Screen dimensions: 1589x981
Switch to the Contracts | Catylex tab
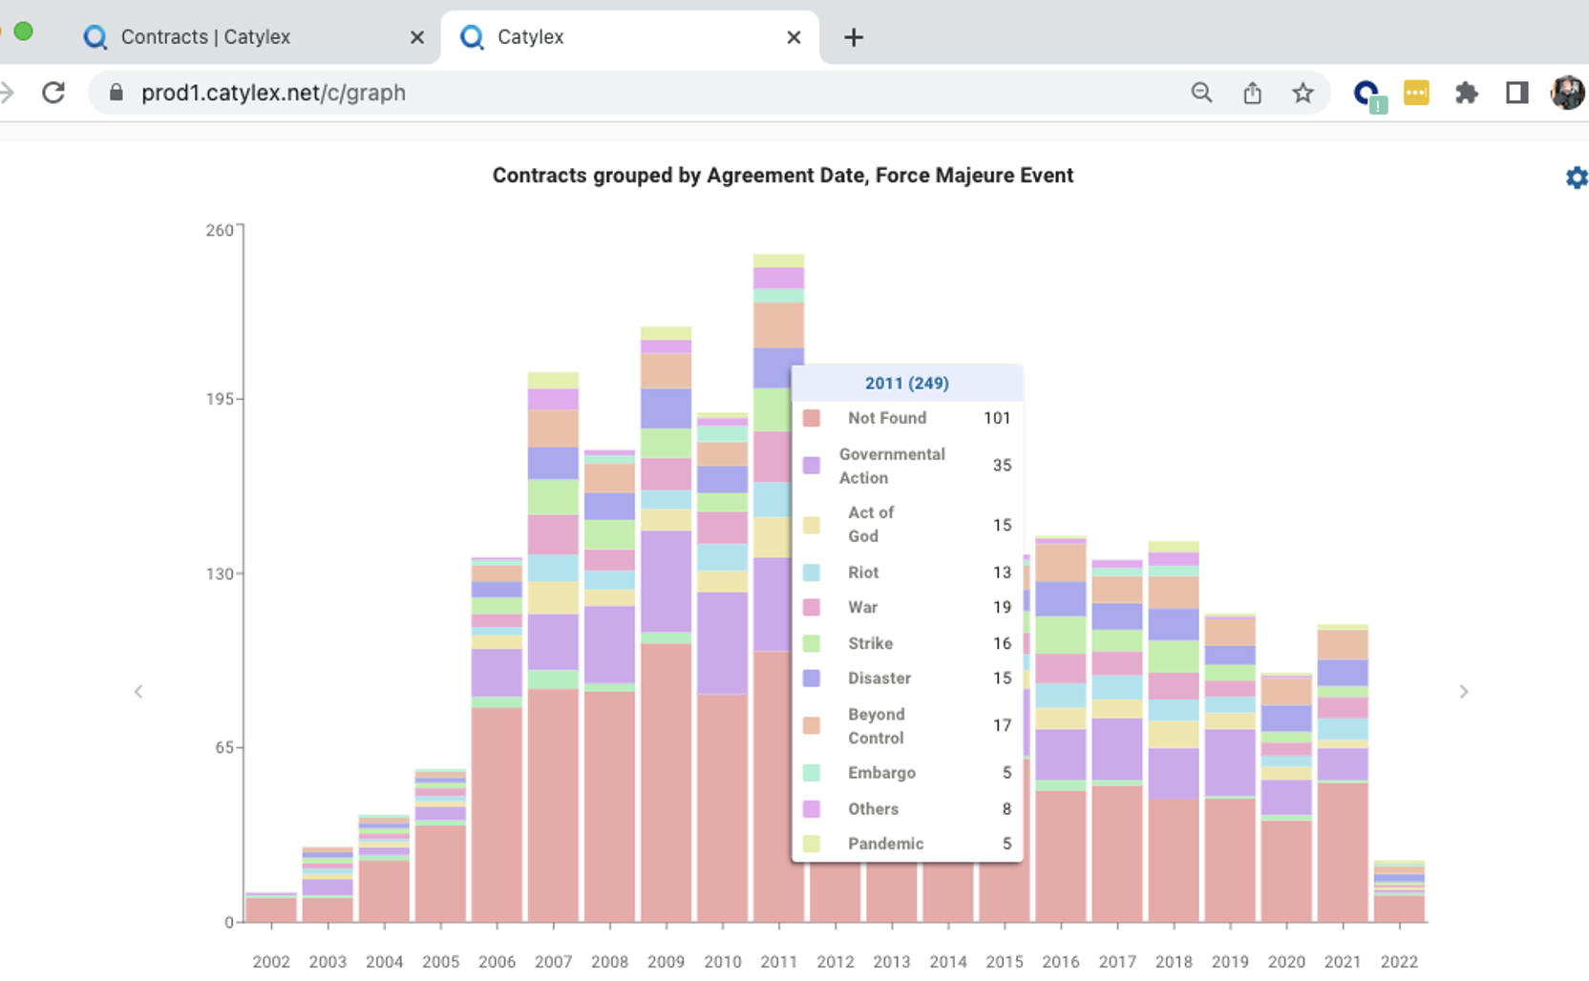(x=205, y=37)
